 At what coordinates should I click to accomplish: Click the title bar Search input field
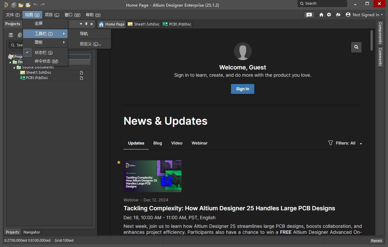click(322, 3)
